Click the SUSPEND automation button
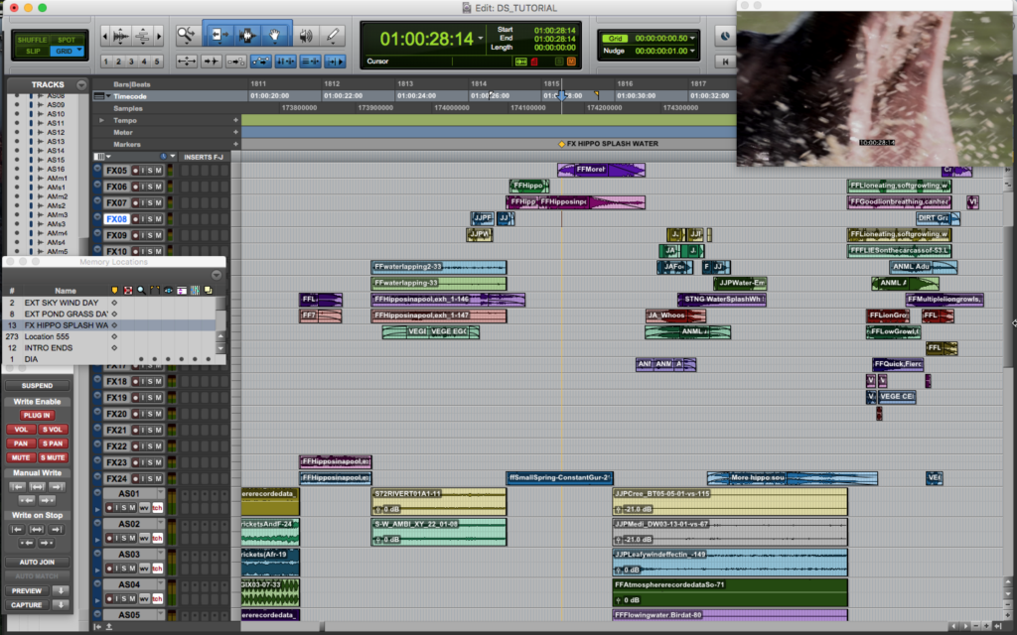Viewport: 1017px width, 635px height. coord(37,386)
